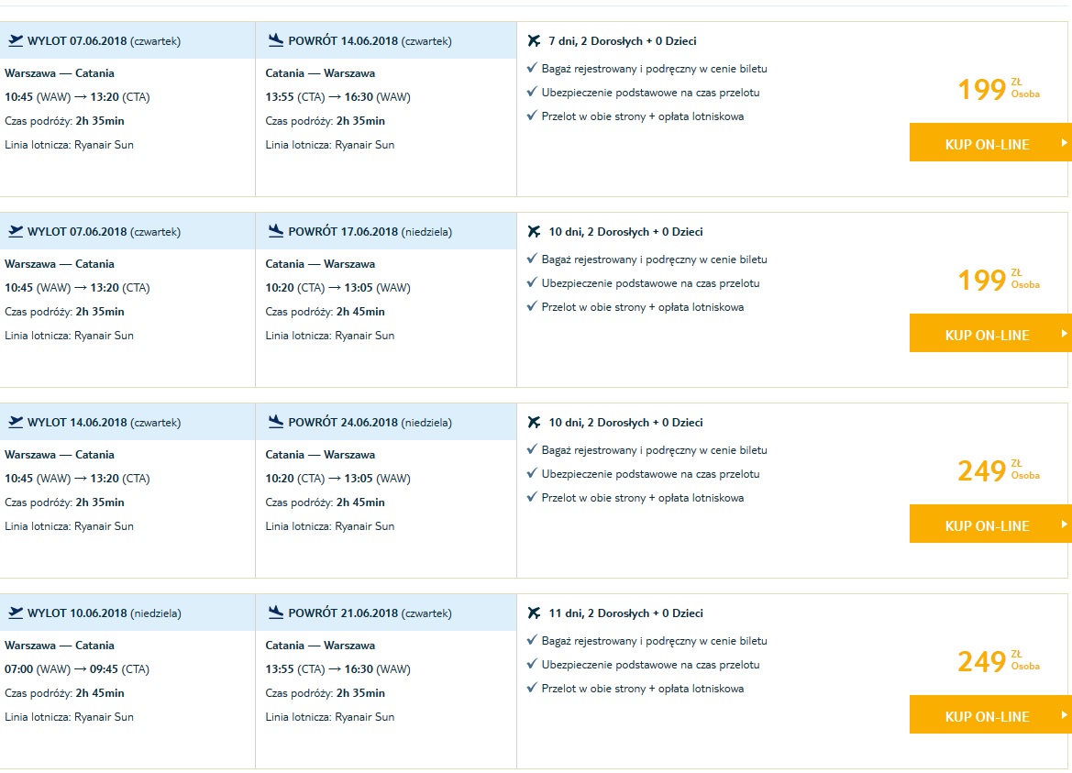Click checkmark by Bagaż rejestrowany in 11 dni offer

[532, 640]
